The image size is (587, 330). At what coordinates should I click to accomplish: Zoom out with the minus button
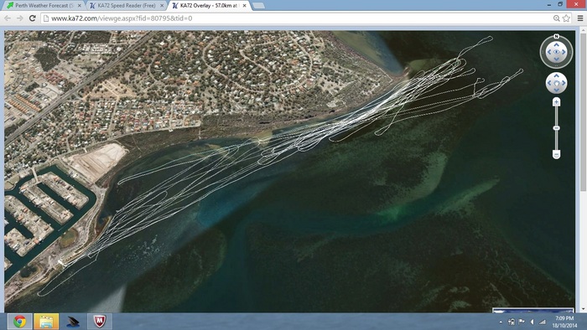pyautogui.click(x=556, y=154)
